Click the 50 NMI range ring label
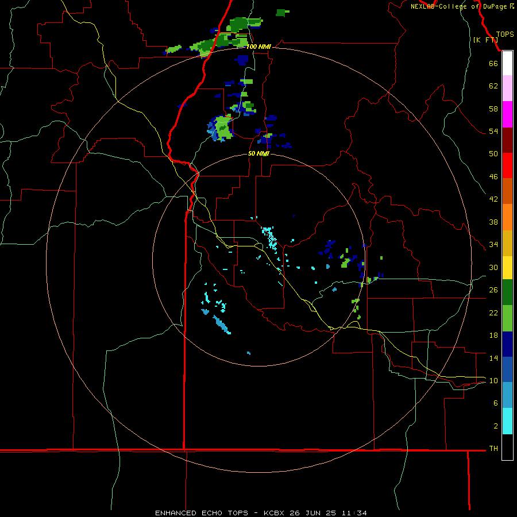517x517 pixels. pos(259,153)
